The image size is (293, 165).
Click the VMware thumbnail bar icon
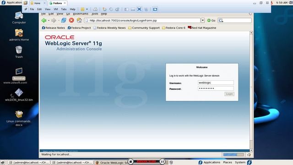pos(133,9)
